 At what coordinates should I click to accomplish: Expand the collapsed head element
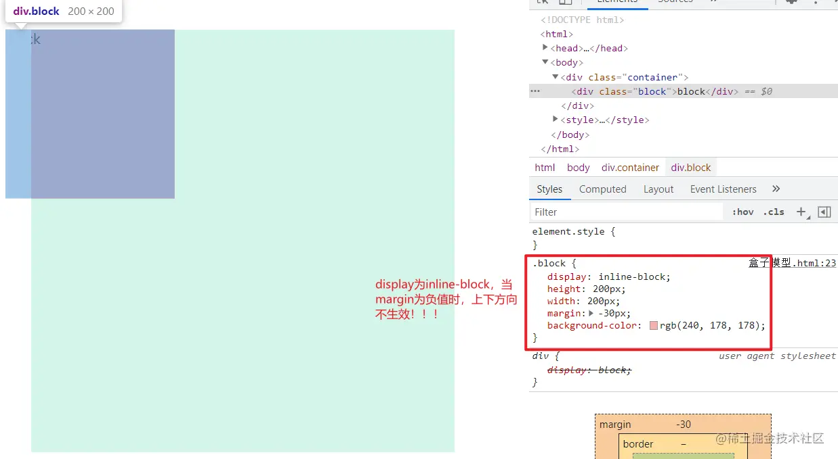point(545,48)
